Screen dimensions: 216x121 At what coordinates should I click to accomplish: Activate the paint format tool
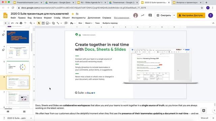pos(25,23)
